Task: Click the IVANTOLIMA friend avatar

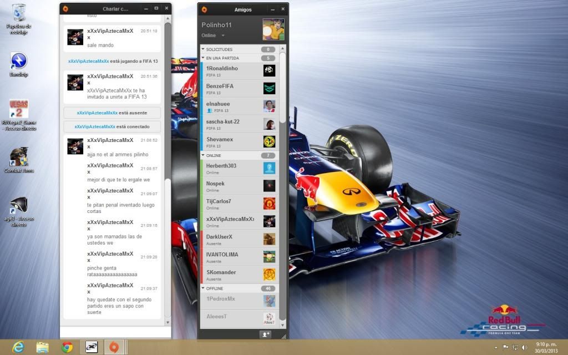Action: [269, 257]
